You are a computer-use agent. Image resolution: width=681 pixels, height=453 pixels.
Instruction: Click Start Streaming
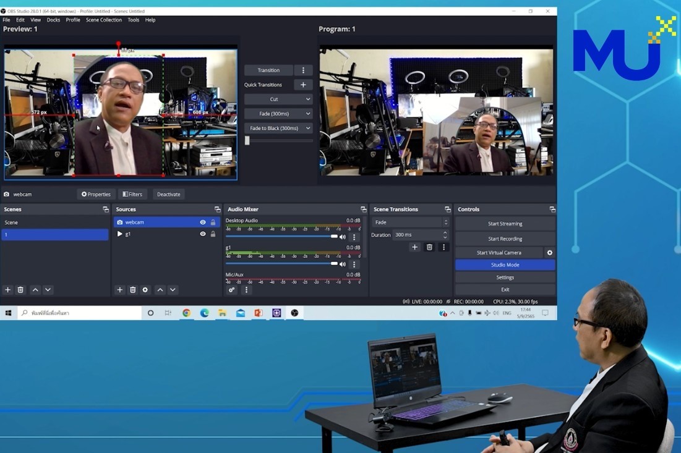point(505,224)
